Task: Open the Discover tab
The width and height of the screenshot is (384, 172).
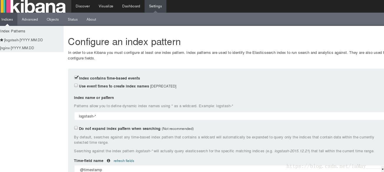Action: click(x=83, y=6)
